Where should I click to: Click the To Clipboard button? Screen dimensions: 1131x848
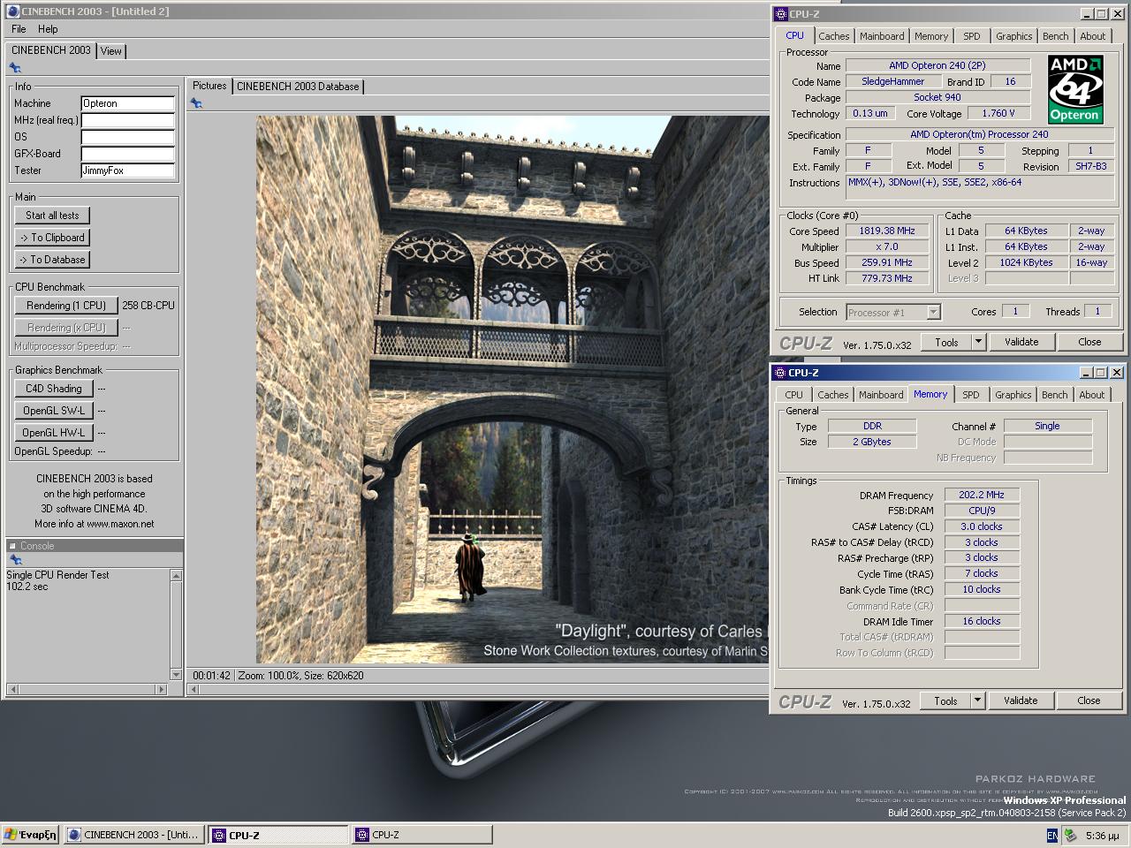point(52,238)
